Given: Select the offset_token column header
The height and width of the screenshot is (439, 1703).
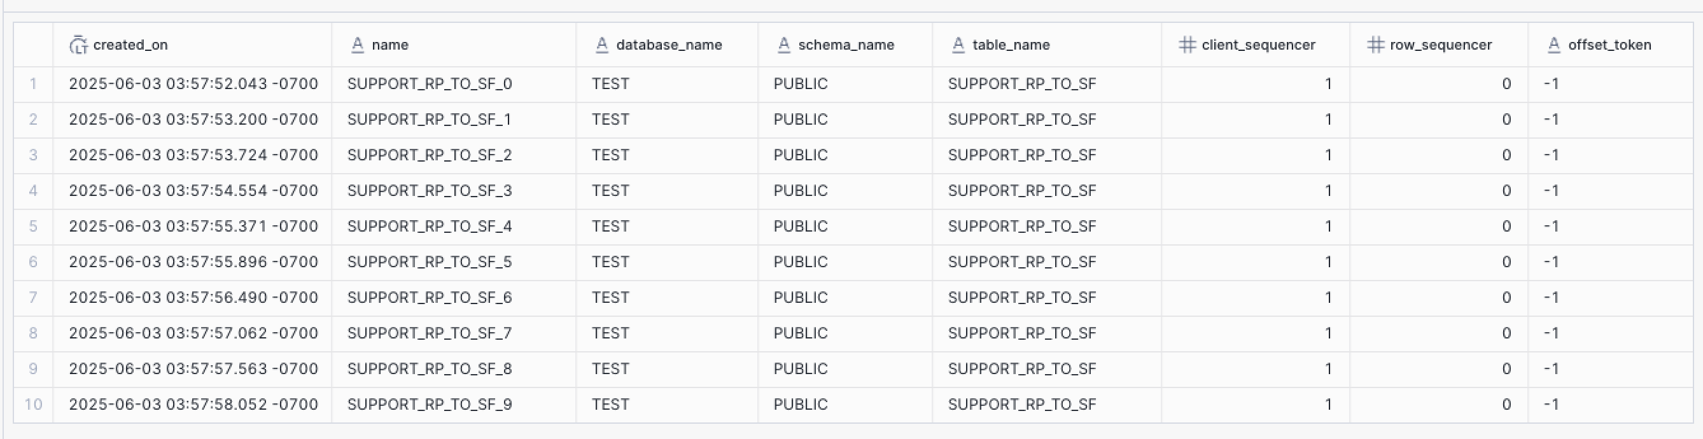Looking at the screenshot, I should click(1611, 45).
